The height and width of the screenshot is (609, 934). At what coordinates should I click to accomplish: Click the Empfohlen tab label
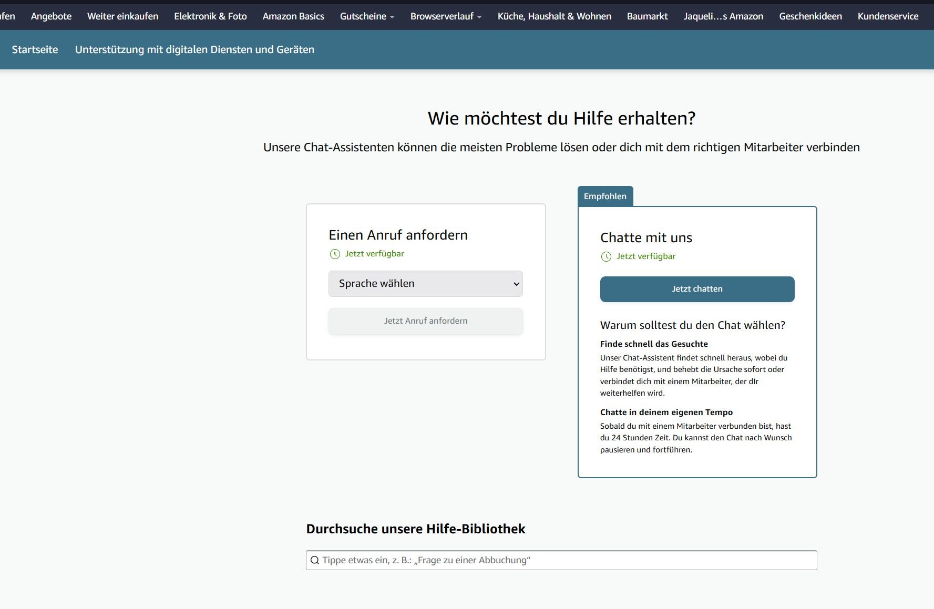pos(605,197)
